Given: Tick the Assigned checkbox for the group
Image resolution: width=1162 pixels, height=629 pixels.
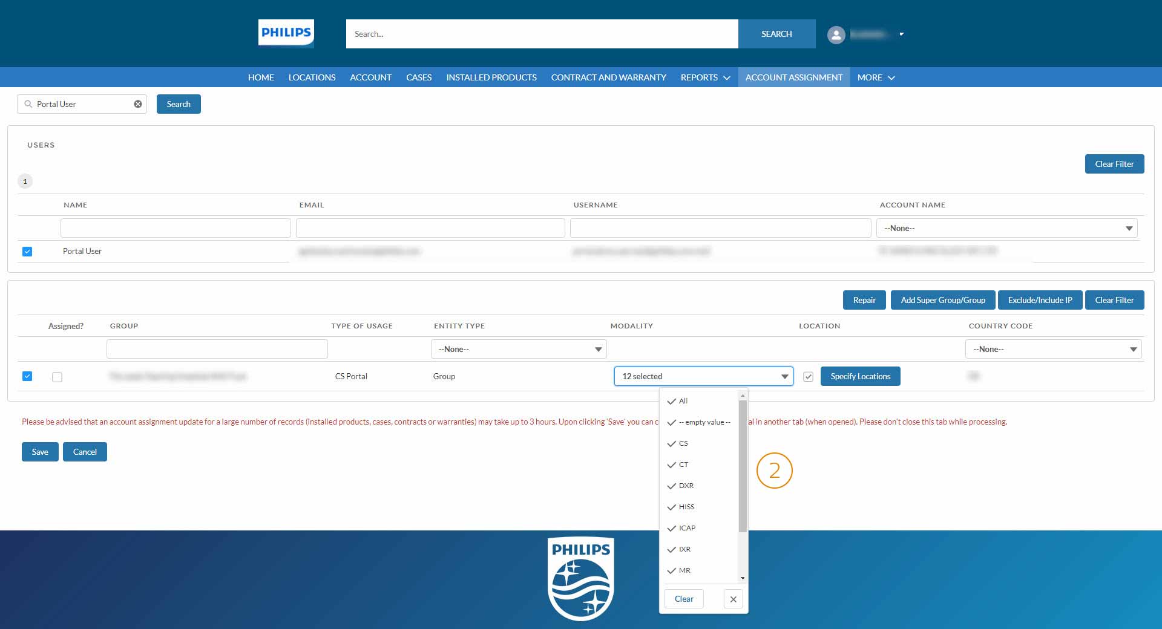Looking at the screenshot, I should click(x=57, y=377).
